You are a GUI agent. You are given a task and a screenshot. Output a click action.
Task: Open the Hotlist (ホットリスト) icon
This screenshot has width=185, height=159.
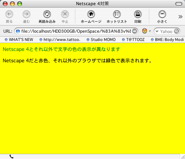tap(117, 14)
